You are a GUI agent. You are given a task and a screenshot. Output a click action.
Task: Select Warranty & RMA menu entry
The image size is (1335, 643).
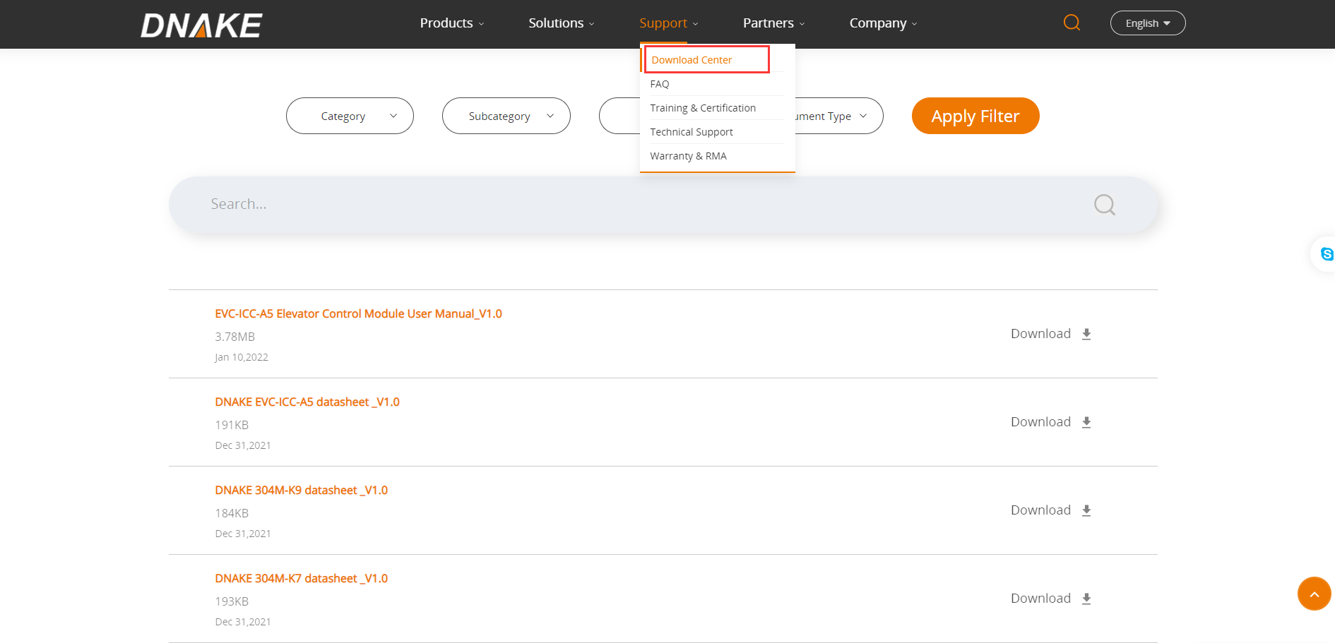click(688, 156)
